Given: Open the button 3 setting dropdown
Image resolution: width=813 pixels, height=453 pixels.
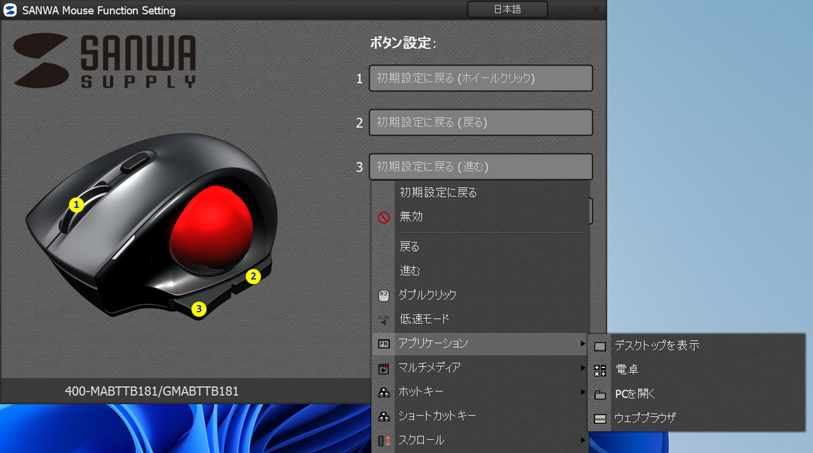Looking at the screenshot, I should click(480, 167).
